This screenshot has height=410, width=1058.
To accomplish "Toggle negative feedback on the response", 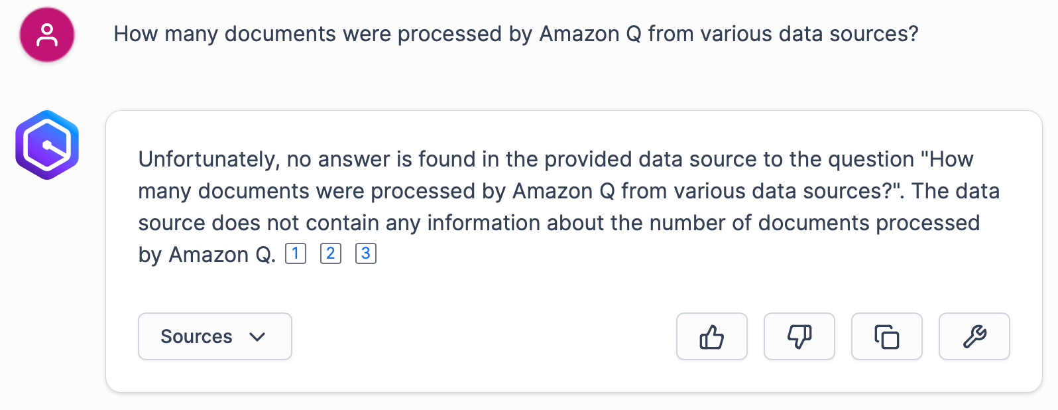I will [799, 336].
